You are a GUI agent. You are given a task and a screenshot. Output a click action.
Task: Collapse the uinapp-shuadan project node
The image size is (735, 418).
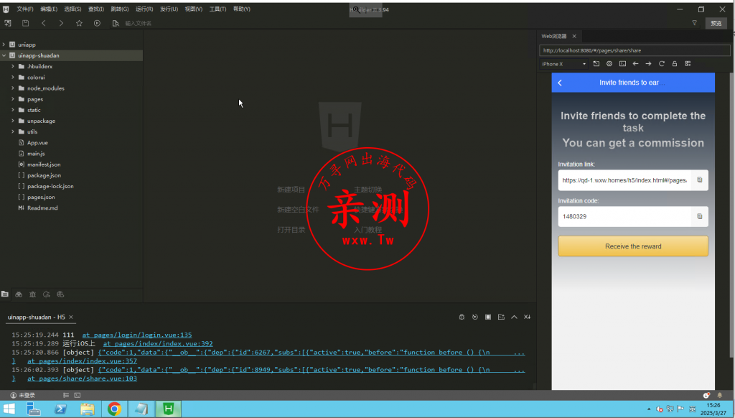click(x=4, y=55)
